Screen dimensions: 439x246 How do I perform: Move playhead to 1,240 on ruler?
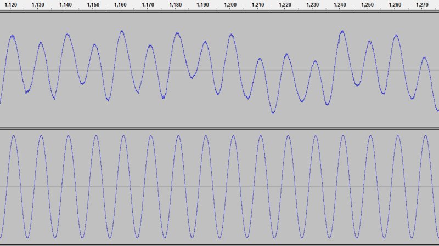(340, 5)
